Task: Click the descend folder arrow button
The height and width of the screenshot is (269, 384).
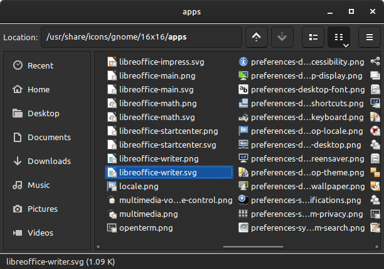Action: [282, 37]
